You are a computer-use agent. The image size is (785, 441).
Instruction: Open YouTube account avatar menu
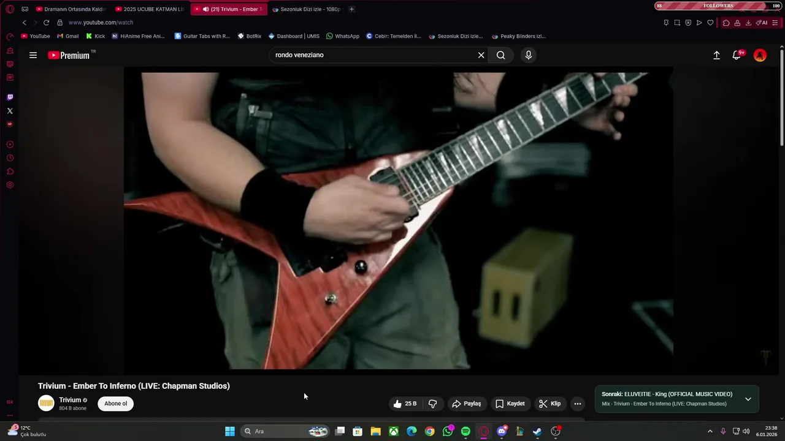[x=760, y=55]
